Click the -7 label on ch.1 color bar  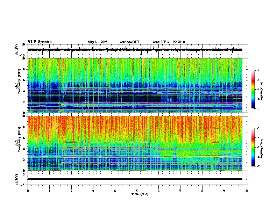[258, 108]
